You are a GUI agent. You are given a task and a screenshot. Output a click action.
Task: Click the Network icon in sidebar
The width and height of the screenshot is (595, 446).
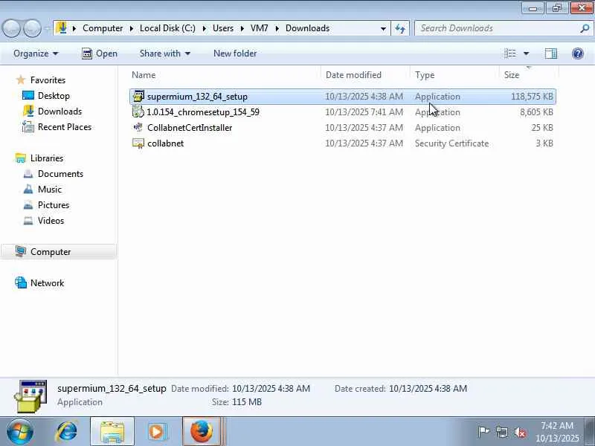coord(21,282)
